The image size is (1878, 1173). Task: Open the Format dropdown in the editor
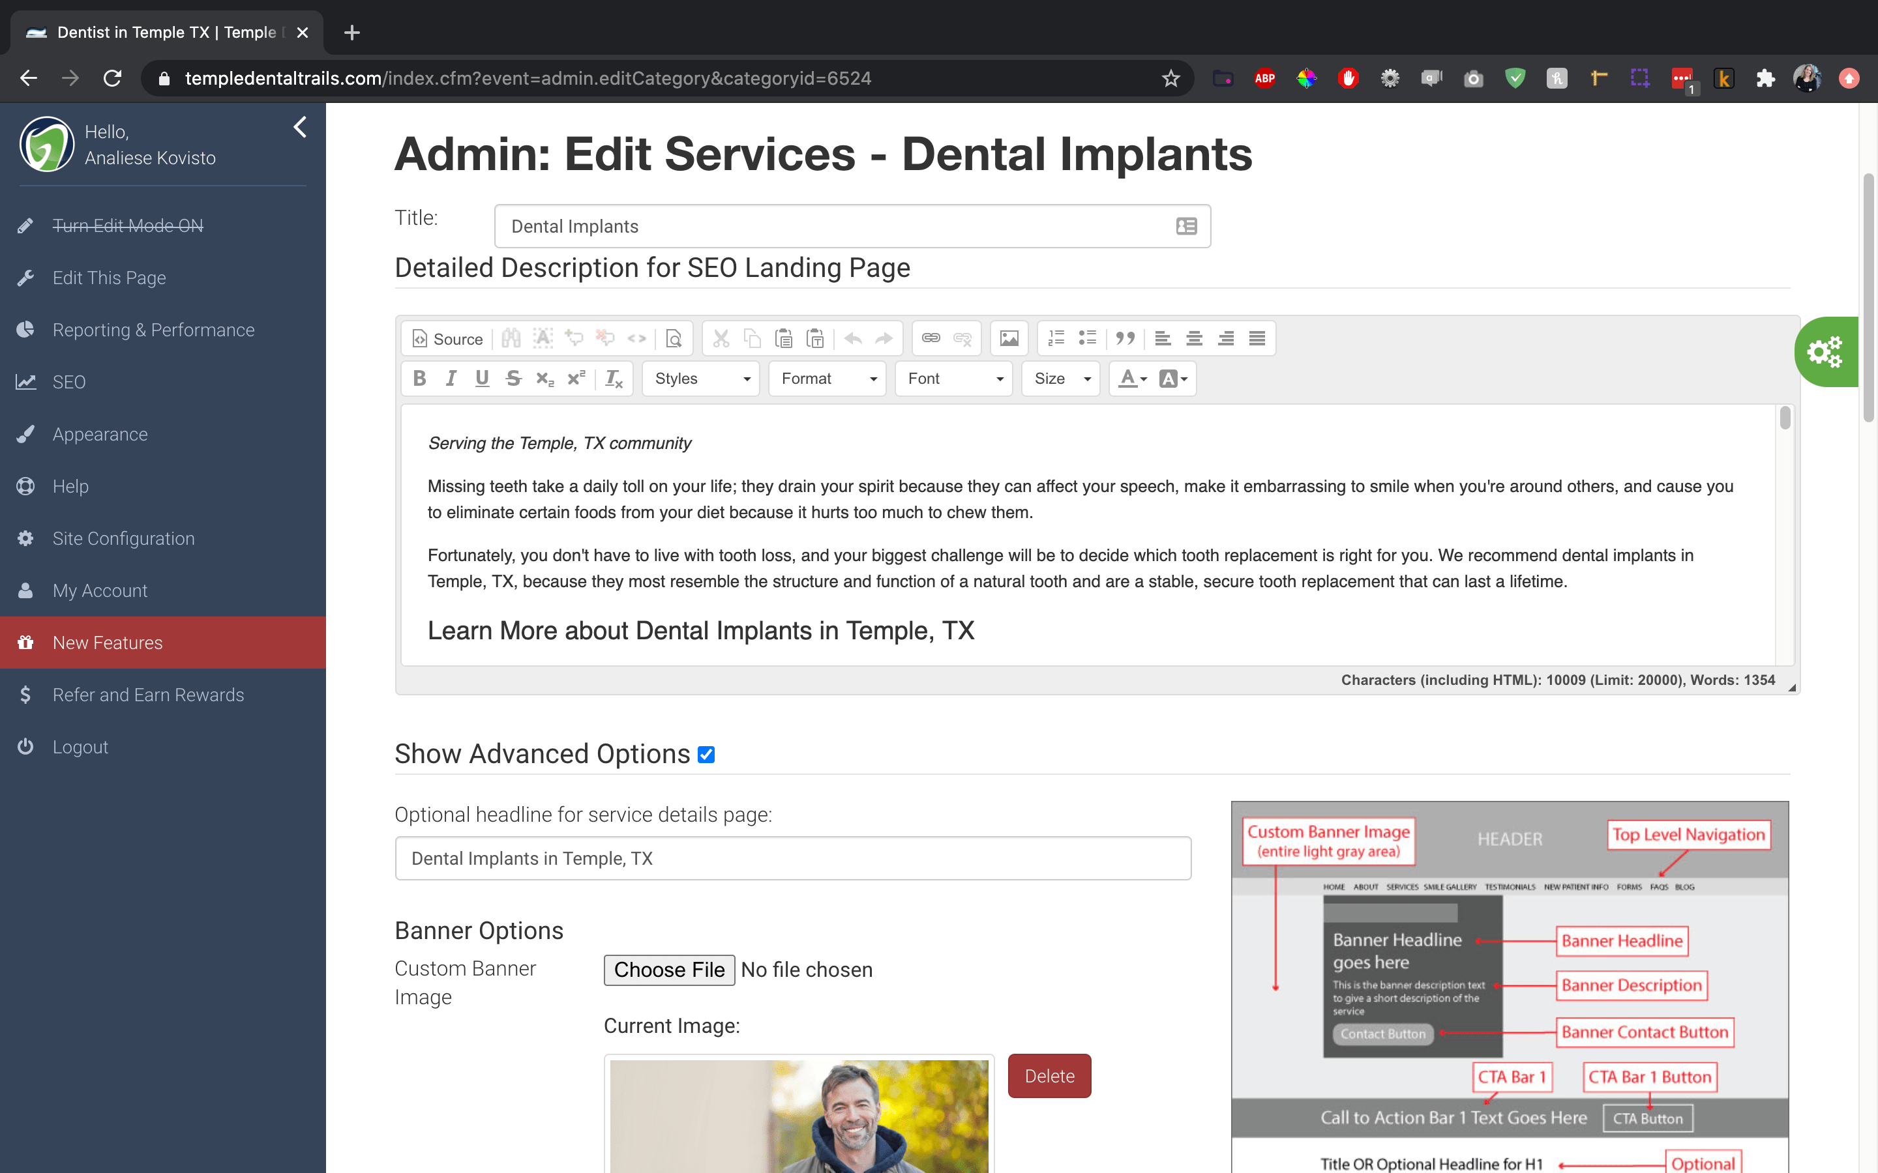coord(826,379)
